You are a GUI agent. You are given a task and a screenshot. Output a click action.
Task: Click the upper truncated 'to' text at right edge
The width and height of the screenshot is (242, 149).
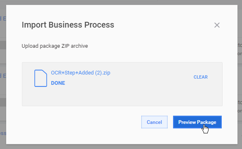[240, 45]
